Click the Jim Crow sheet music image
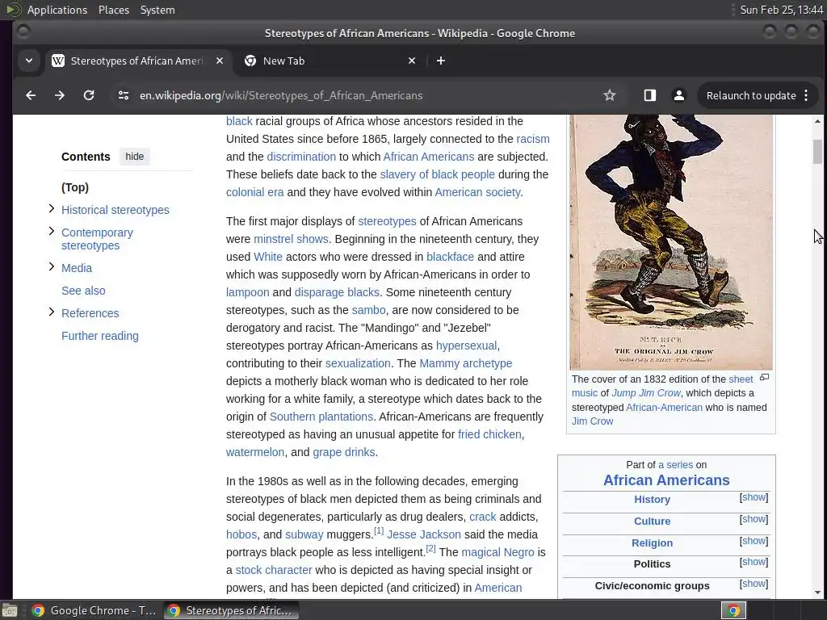The height and width of the screenshot is (620, 827). click(671, 242)
